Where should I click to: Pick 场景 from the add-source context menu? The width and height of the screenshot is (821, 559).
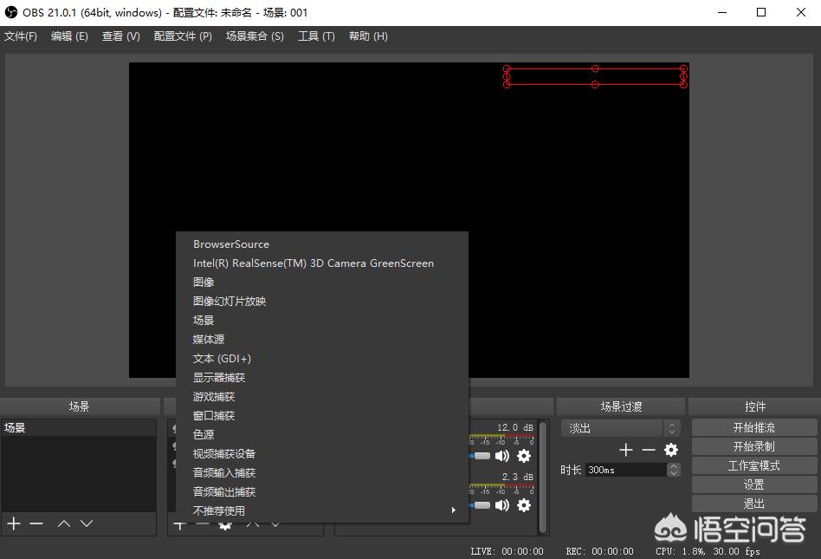coord(322,320)
